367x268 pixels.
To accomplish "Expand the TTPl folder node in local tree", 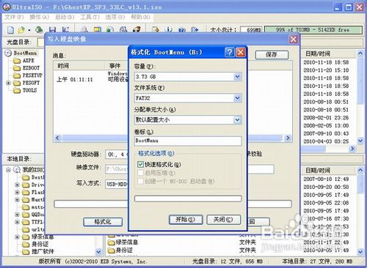I will (x=17, y=222).
